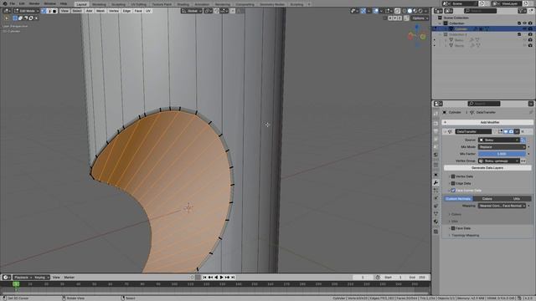This screenshot has width=536, height=301.
Task: Open the outliner filter dropdown
Action: [522, 11]
